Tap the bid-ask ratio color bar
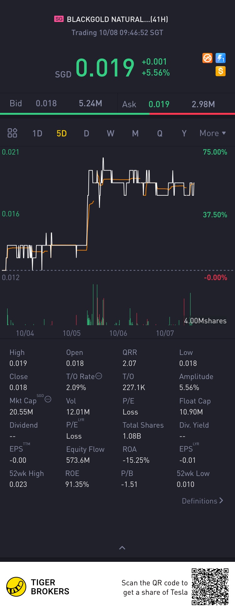Image resolution: width=235 pixels, height=612 pixels. click(x=118, y=114)
